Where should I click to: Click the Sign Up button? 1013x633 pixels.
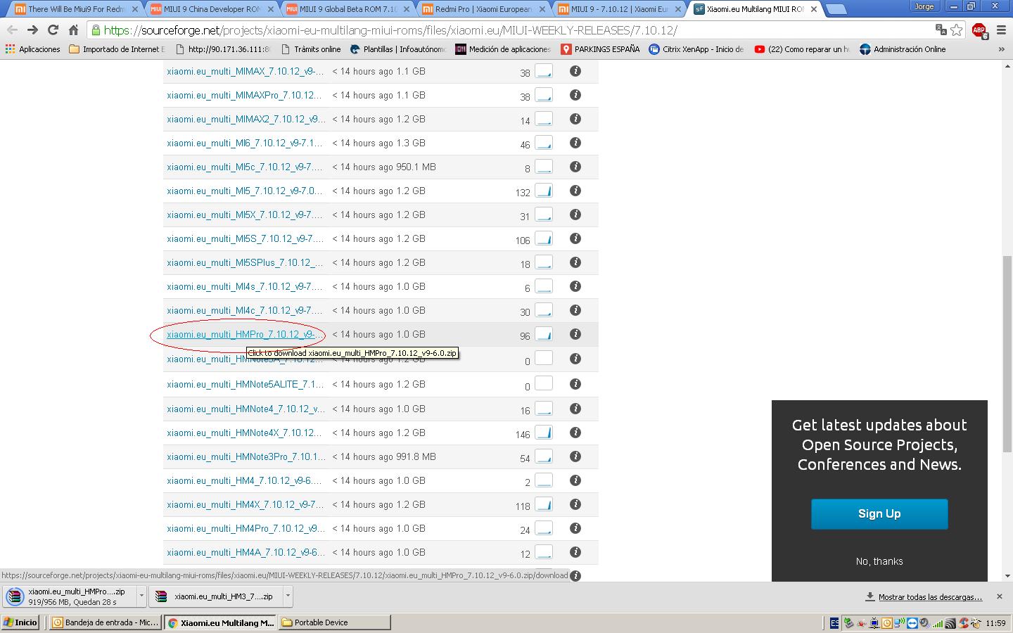tap(879, 513)
